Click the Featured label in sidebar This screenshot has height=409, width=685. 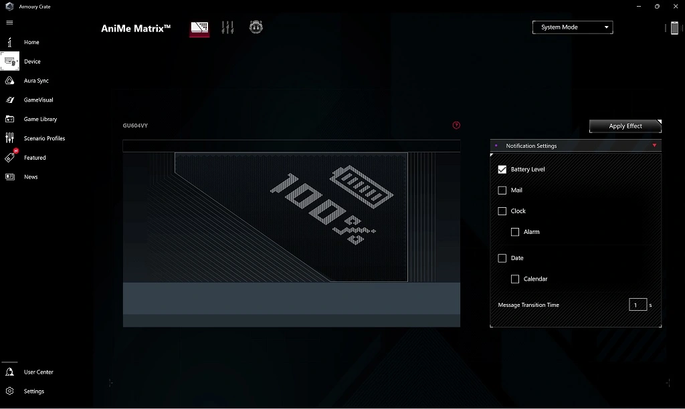pos(35,157)
